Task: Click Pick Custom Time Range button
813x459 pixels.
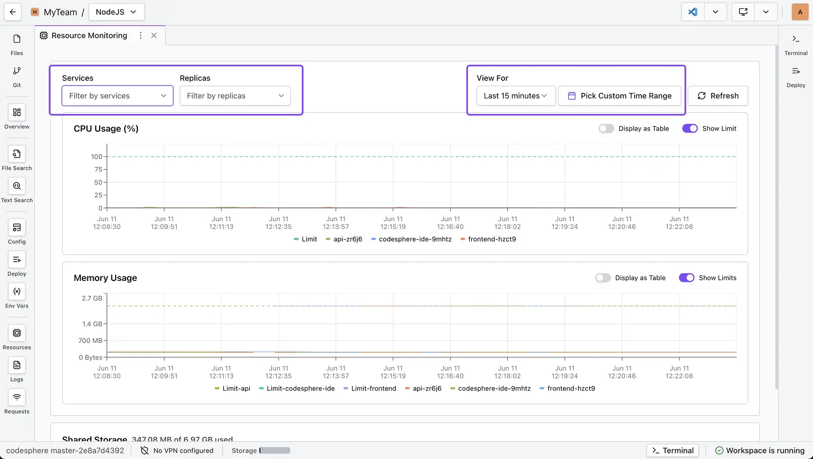Action: tap(620, 96)
